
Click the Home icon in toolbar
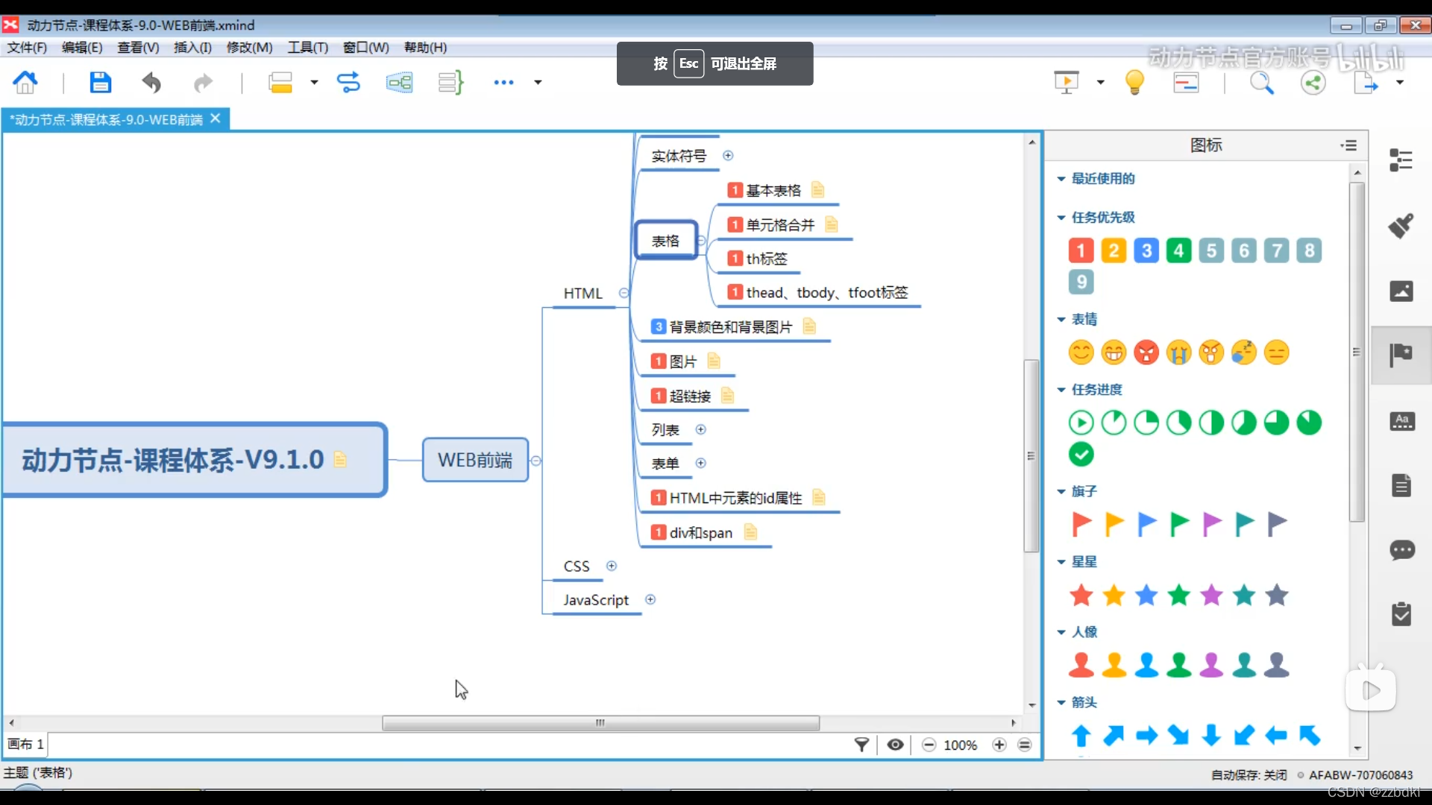point(25,82)
